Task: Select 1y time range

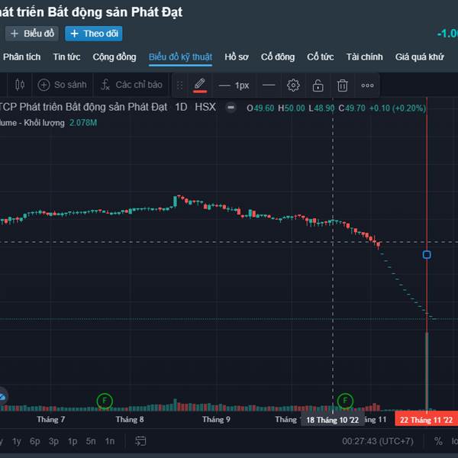Action: click(x=17, y=441)
